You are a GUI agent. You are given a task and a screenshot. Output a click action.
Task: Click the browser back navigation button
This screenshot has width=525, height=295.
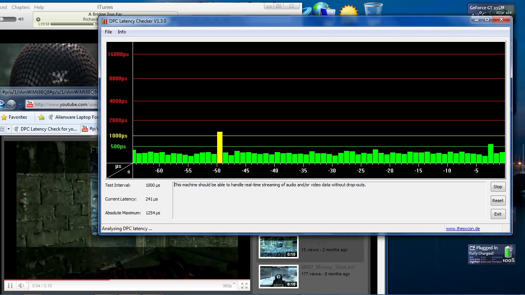[2, 104]
